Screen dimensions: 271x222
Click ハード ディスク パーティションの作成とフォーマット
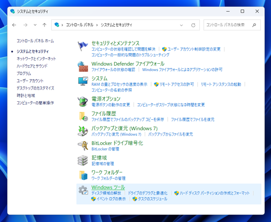215,193
